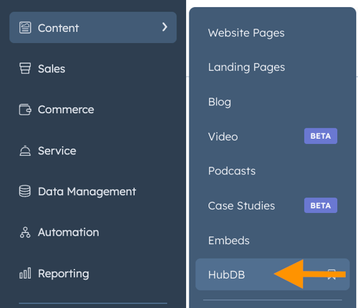Screen dimensions: 358x308
Task: Click the Sales storefront icon
Action: tap(25, 68)
